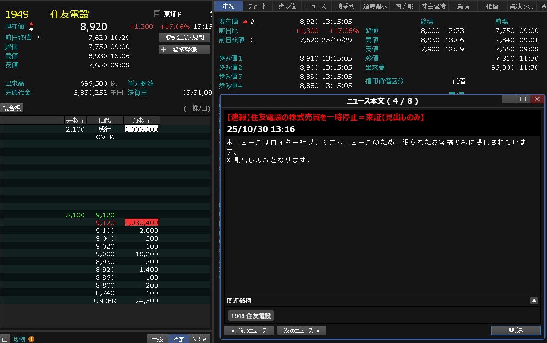
Task: Select the NISA account type
Action: click(199, 339)
